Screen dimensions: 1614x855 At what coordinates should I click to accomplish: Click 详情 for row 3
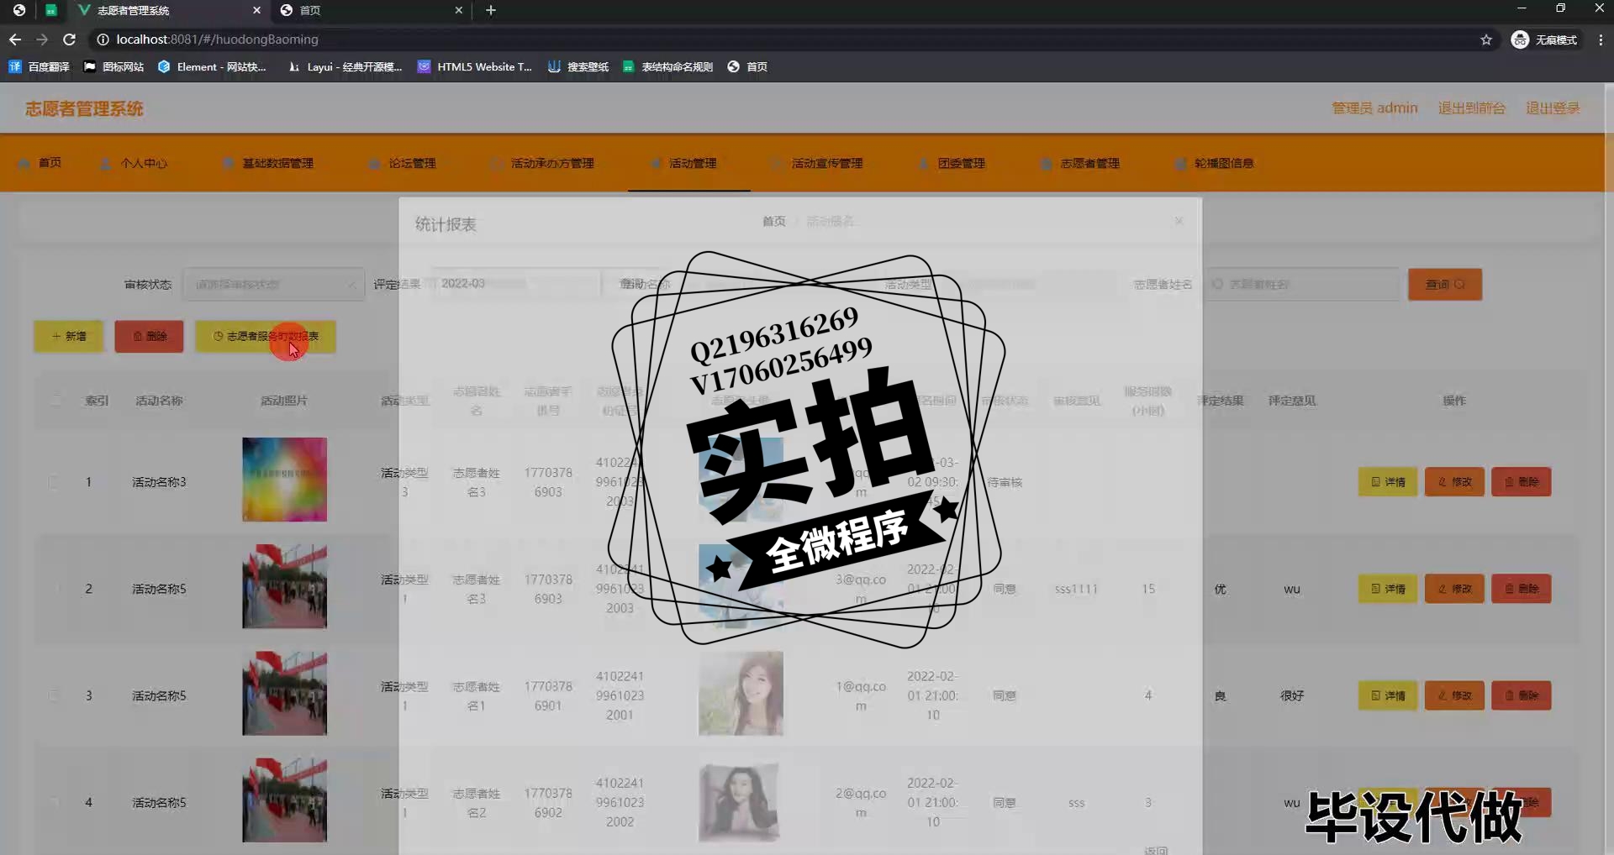click(1388, 695)
